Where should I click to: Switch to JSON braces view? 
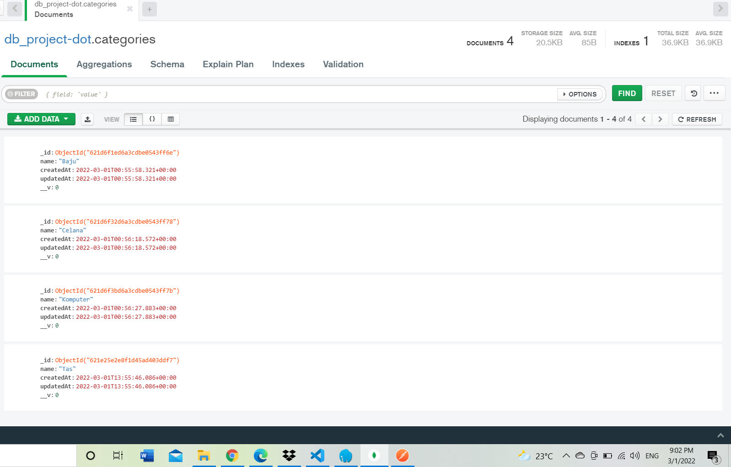tap(152, 119)
